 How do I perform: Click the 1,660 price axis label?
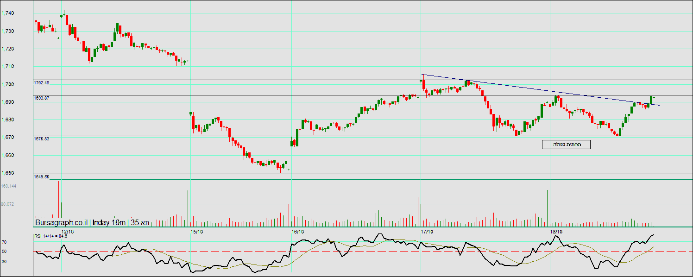pos(8,155)
